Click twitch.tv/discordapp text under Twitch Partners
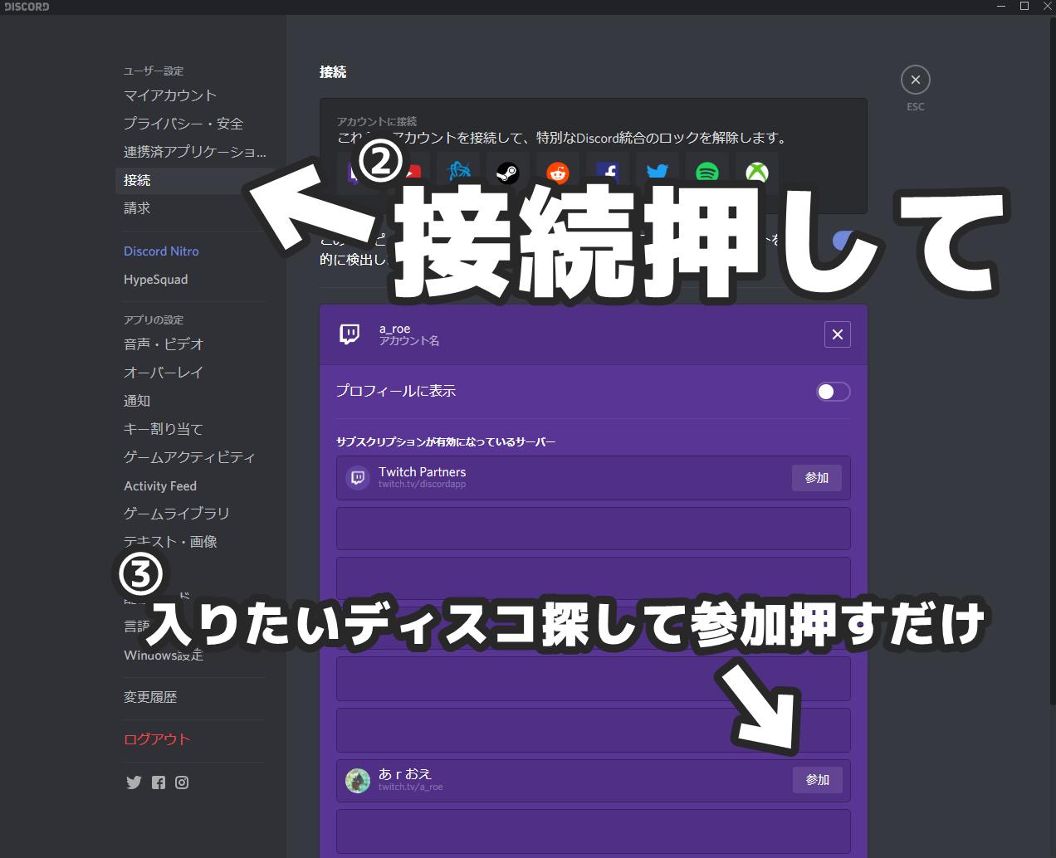This screenshot has height=858, width=1056. click(x=422, y=484)
